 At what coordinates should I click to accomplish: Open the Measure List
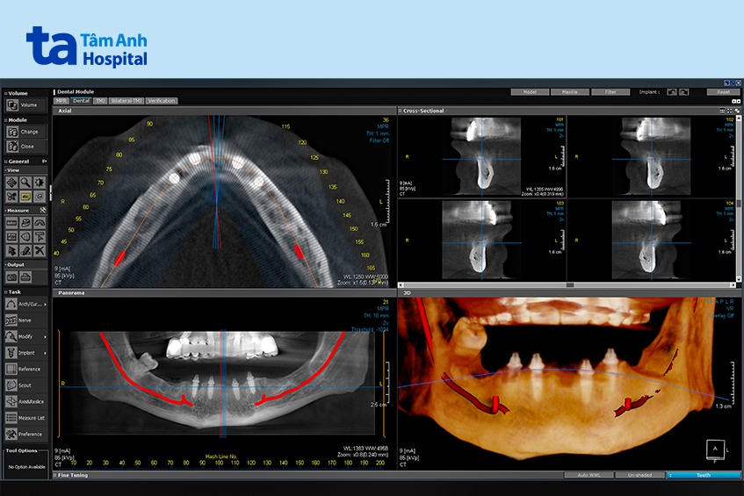point(12,418)
